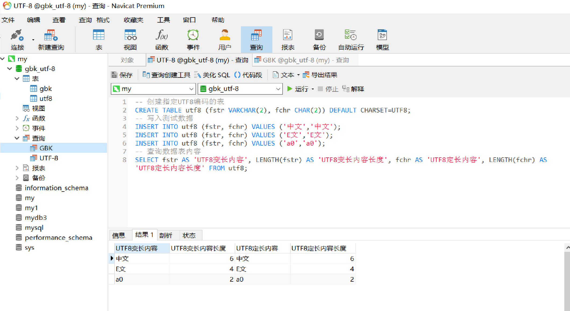Collapse the gbk_utf-8 database tree node
This screenshot has width=570, height=311.
(x=10, y=69)
